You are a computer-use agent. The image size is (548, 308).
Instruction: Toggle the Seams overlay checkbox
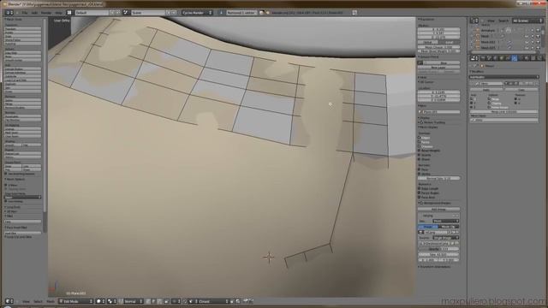[419, 155]
